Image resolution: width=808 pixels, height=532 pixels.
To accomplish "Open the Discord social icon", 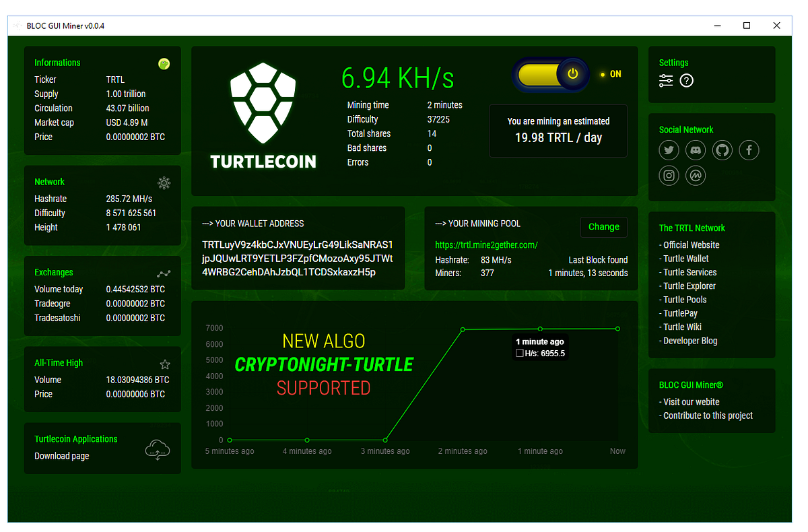I will click(x=695, y=150).
